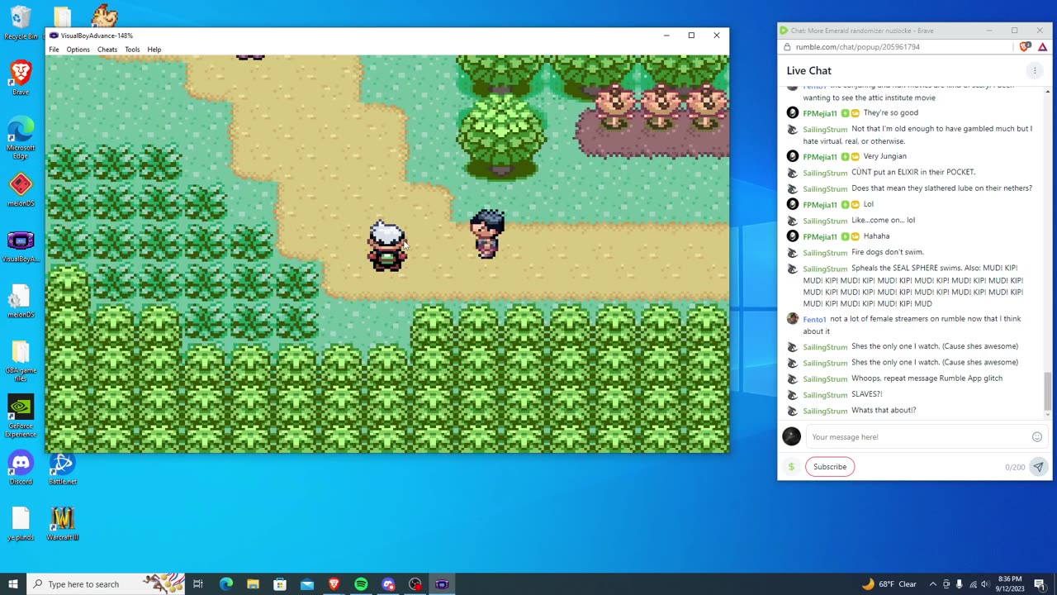
Task: Open Microsoft Store from the taskbar
Action: pos(280,584)
